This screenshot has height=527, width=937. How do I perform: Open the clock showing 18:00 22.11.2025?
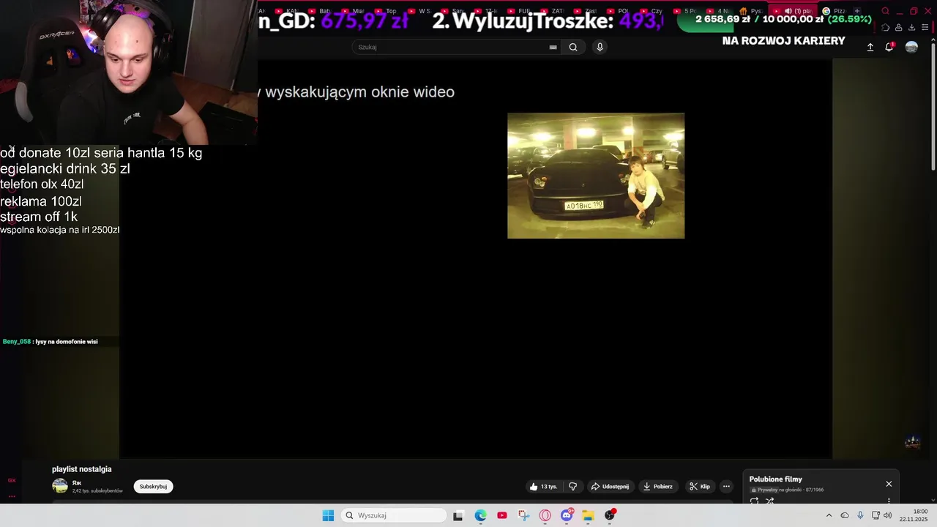click(x=914, y=515)
